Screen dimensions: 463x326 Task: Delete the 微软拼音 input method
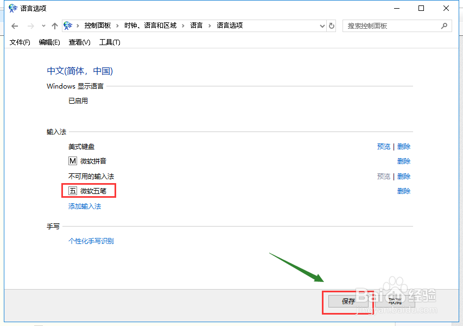click(404, 161)
